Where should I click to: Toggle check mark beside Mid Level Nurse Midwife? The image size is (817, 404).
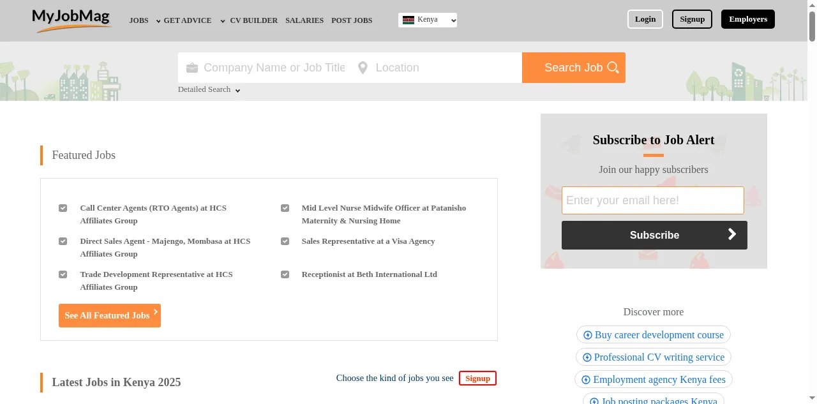click(x=285, y=208)
